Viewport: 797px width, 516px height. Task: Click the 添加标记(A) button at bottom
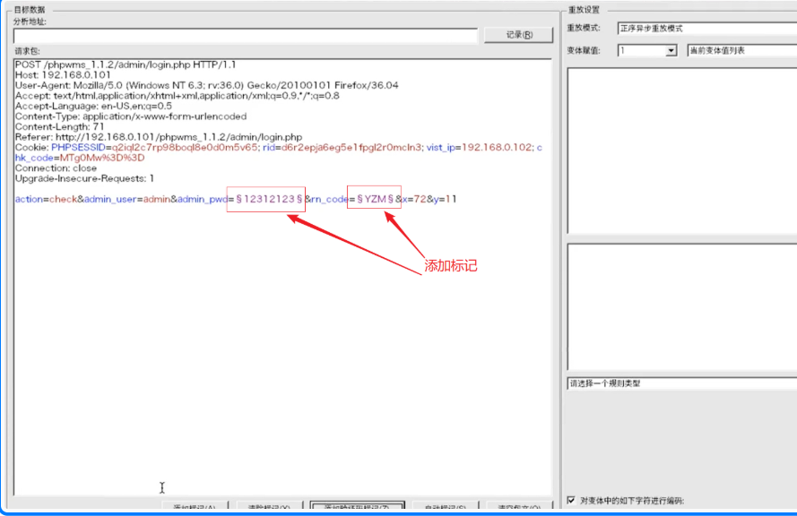pos(195,507)
